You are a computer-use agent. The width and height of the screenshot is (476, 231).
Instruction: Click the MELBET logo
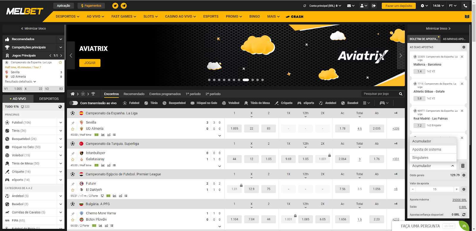coord(25,11)
